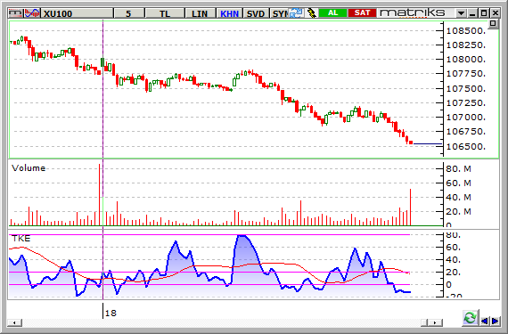Click the 106500 price axis label
The height and width of the screenshot is (334, 508).
coord(466,147)
